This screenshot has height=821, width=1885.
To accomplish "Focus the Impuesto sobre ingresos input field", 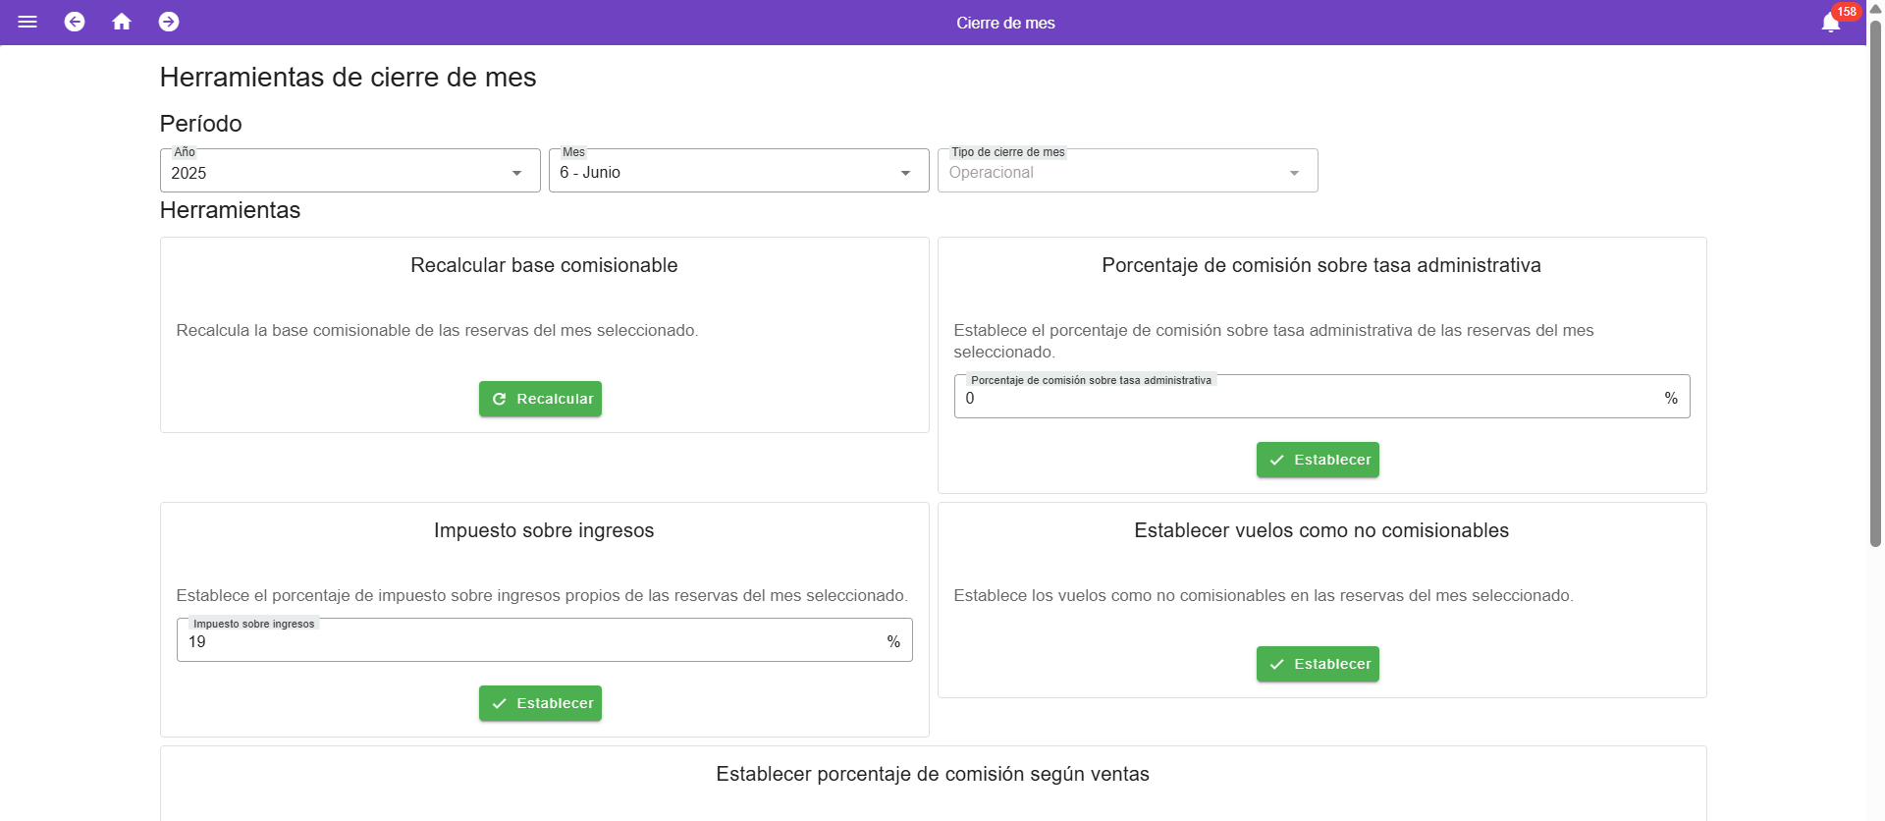I will tap(530, 641).
